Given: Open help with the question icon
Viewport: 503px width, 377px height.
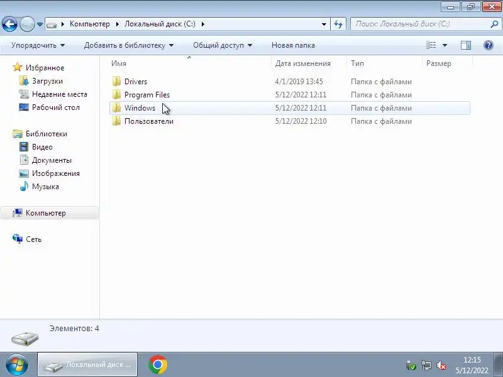Looking at the screenshot, I should [489, 45].
